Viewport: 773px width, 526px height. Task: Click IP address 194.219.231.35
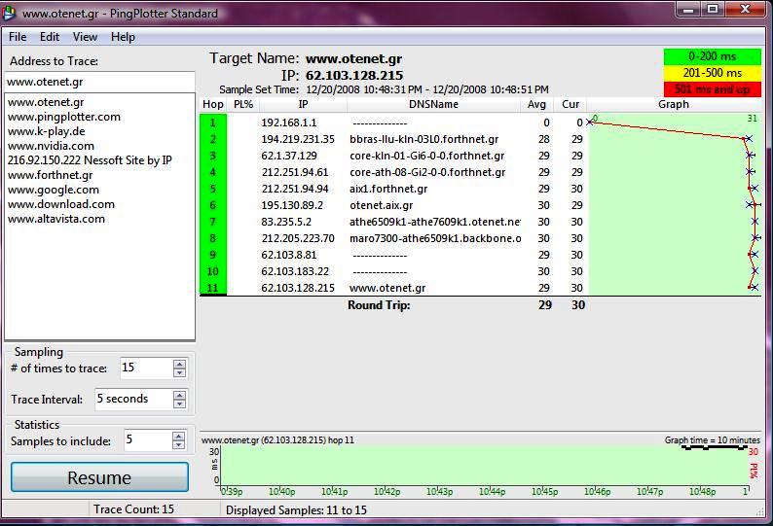[x=298, y=139]
